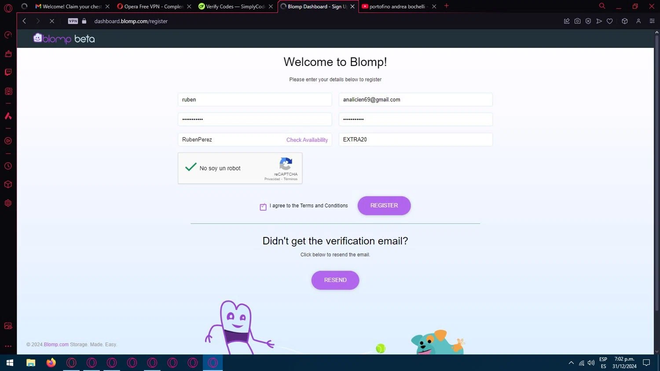
Task: Open the three-dots sidebar setup
Action: point(8,346)
